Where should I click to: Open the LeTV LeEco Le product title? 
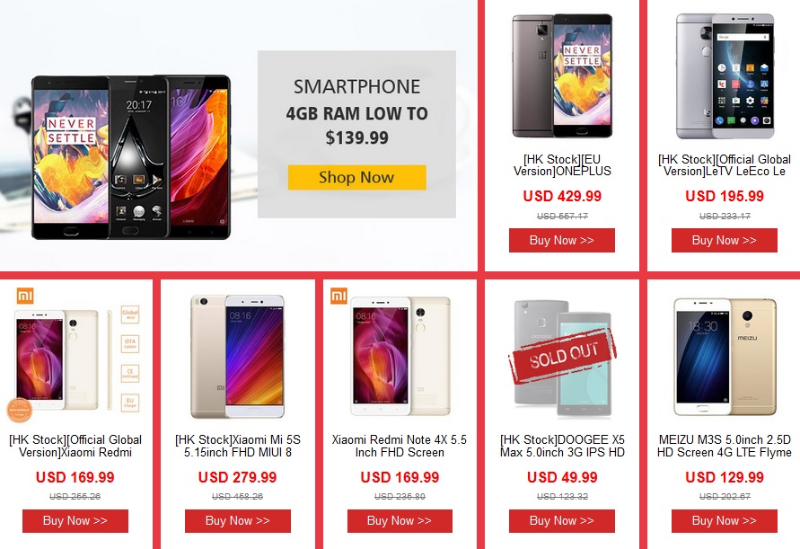tap(724, 165)
